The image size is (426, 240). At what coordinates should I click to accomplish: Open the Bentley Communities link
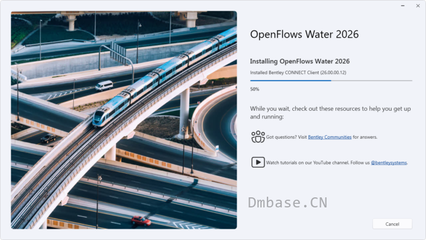pos(330,137)
